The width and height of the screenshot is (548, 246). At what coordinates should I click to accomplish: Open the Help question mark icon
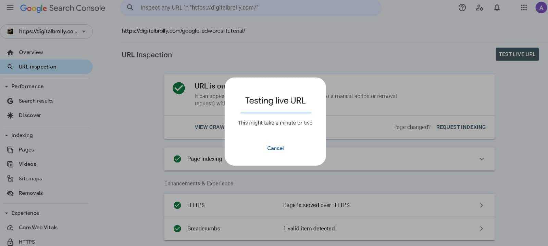462,8
